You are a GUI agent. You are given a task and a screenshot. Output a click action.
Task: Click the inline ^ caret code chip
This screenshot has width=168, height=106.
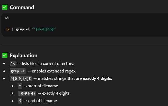(x=20, y=86)
